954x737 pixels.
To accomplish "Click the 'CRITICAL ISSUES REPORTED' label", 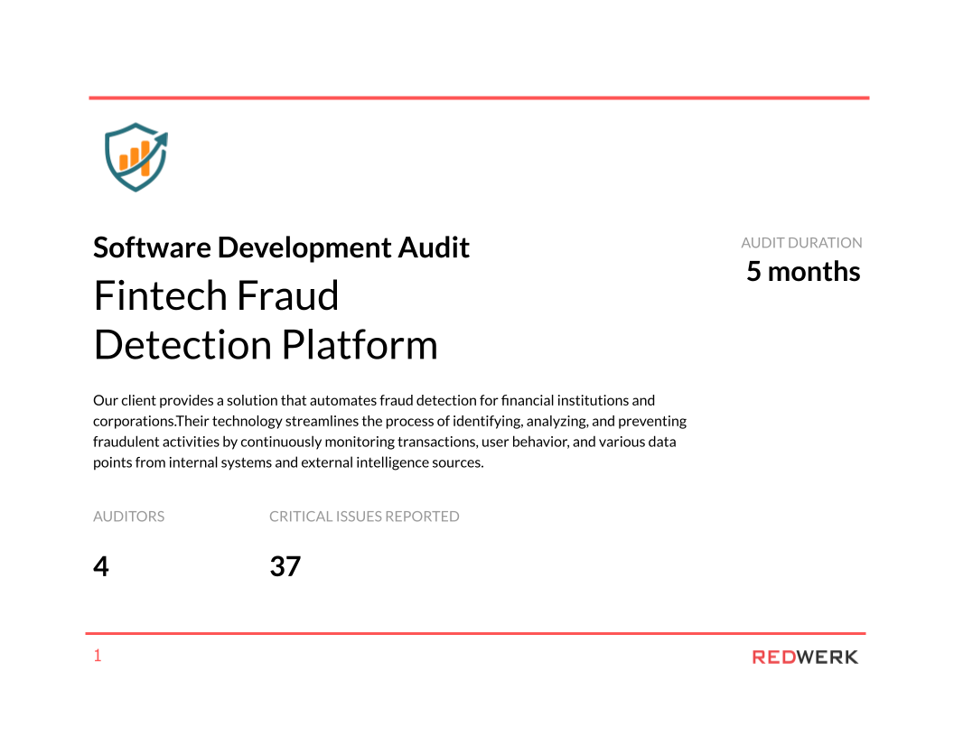I will click(364, 517).
